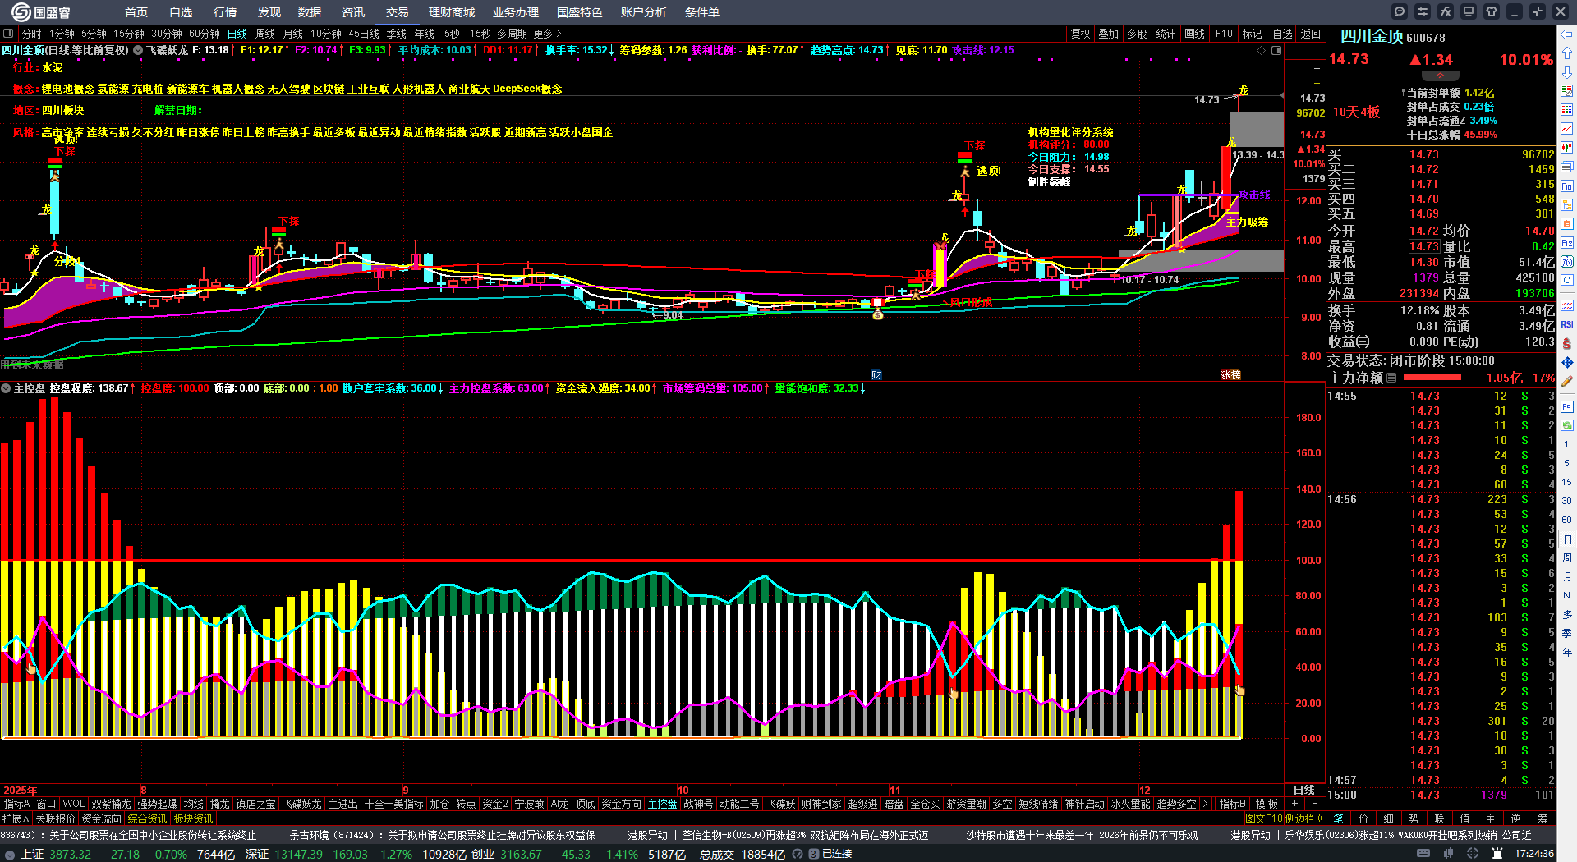Image resolution: width=1577 pixels, height=862 pixels.
Task: Open the 交易 menu tab
Action: coord(398,12)
